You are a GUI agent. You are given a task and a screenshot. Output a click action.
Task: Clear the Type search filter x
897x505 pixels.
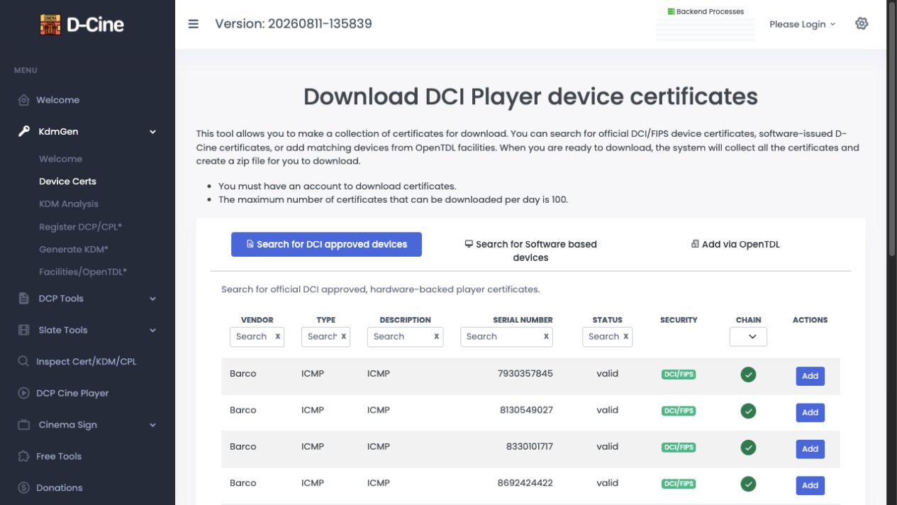coord(343,337)
